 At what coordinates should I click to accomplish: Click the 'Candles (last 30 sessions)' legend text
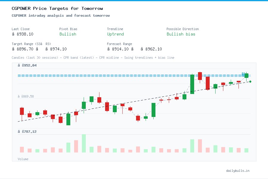tap(35, 58)
